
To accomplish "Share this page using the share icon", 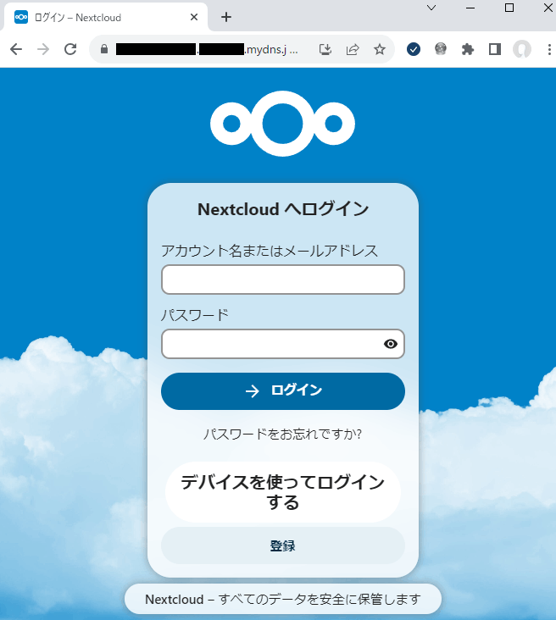I will pos(353,49).
